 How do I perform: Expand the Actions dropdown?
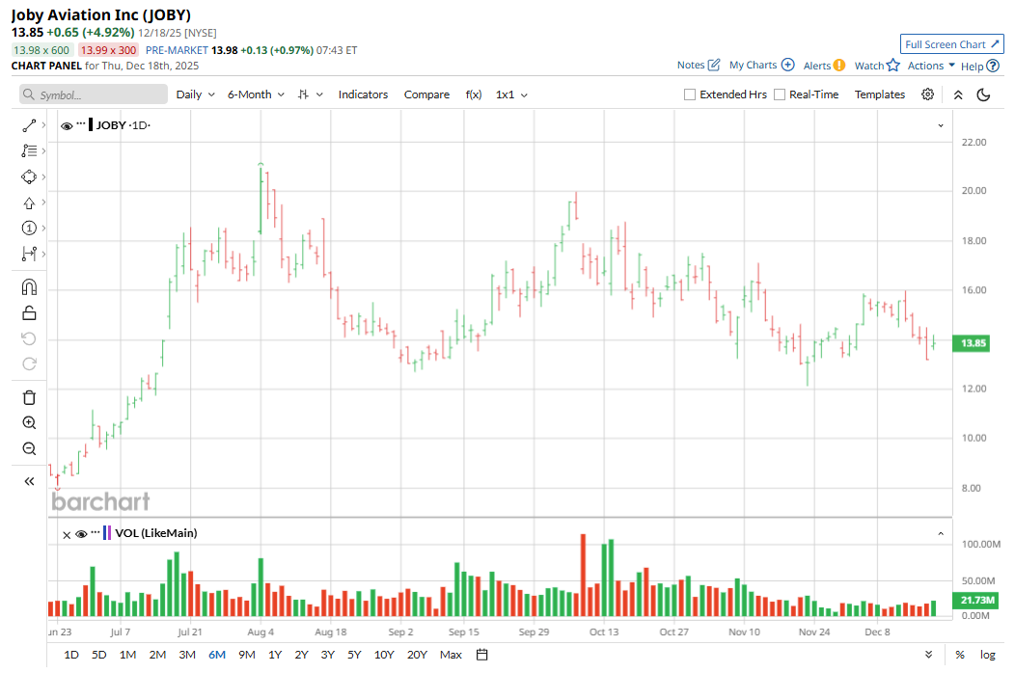click(x=931, y=66)
